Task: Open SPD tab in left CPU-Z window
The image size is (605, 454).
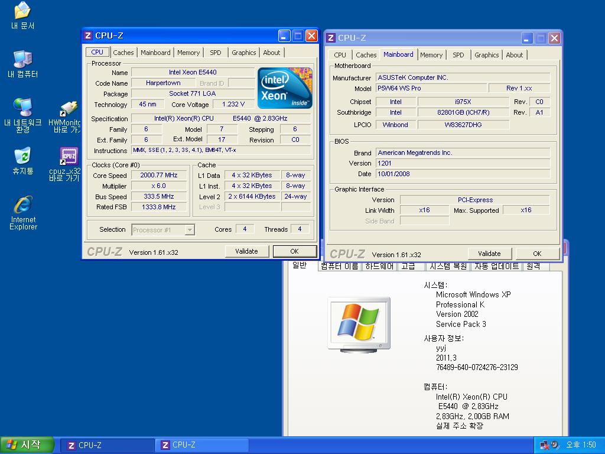Action: (x=216, y=53)
